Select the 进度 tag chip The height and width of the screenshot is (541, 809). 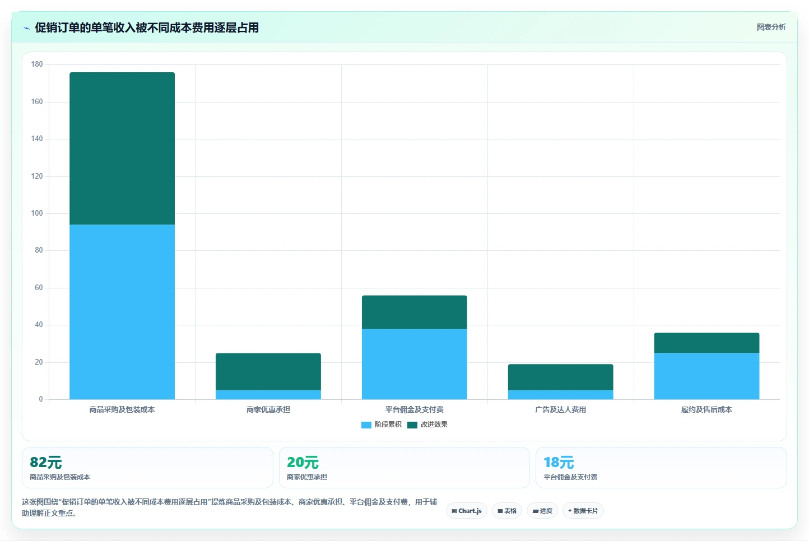tap(542, 511)
